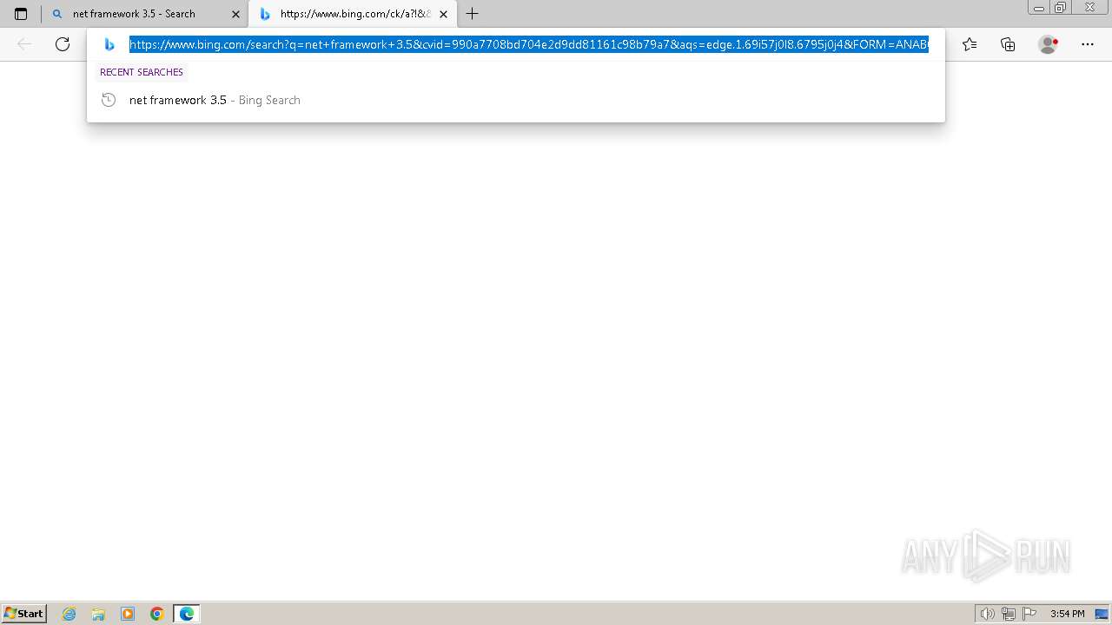Open File Explorer from taskbar
The width and height of the screenshot is (1112, 625).
point(98,614)
